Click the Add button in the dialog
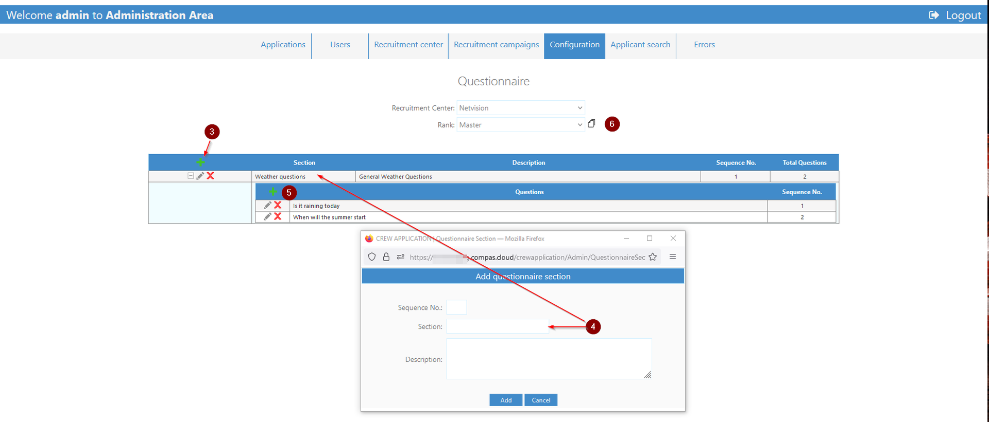Image resolution: width=989 pixels, height=422 pixels. tap(506, 400)
